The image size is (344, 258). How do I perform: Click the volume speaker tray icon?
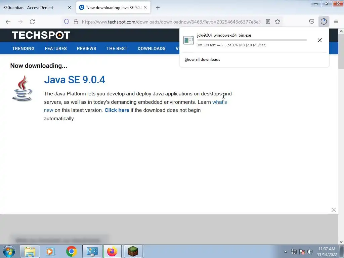click(310, 252)
